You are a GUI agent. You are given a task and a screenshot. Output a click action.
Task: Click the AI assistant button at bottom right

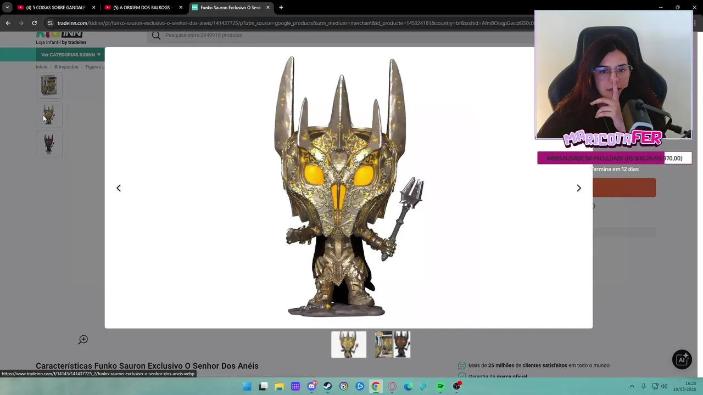click(682, 359)
